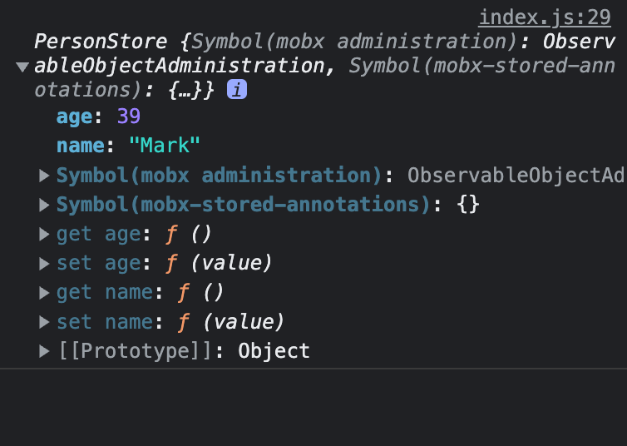The height and width of the screenshot is (446, 627).
Task: Expand the Symbol(mobx-stored-annotations) entry
Action: tap(44, 205)
